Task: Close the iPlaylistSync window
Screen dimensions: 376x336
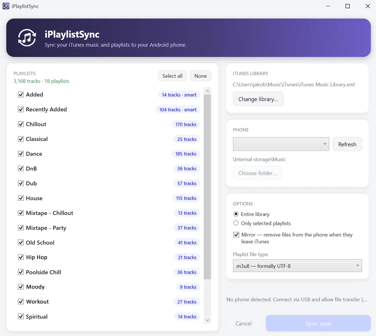Action: coord(368,6)
